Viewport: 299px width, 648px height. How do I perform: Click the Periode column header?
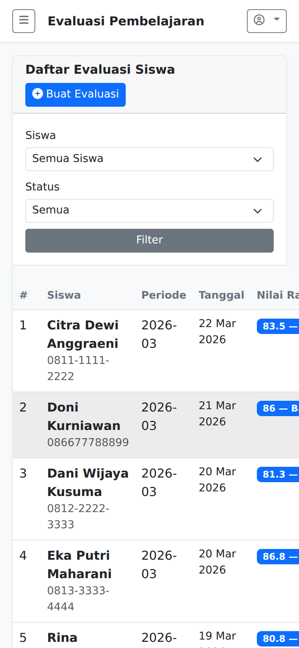[164, 295]
